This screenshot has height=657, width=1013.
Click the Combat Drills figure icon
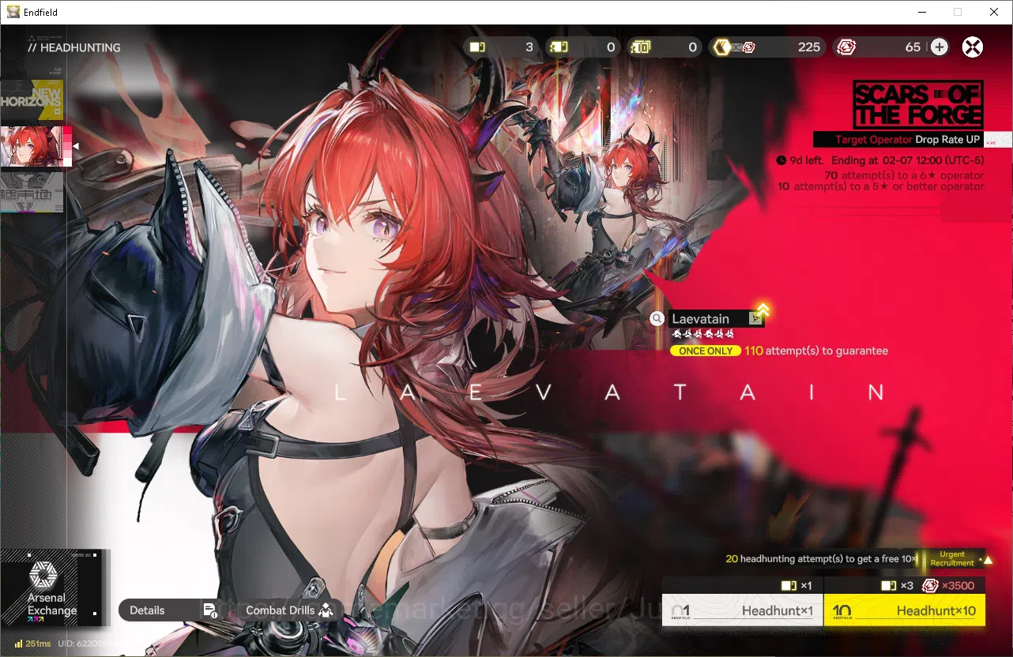326,610
